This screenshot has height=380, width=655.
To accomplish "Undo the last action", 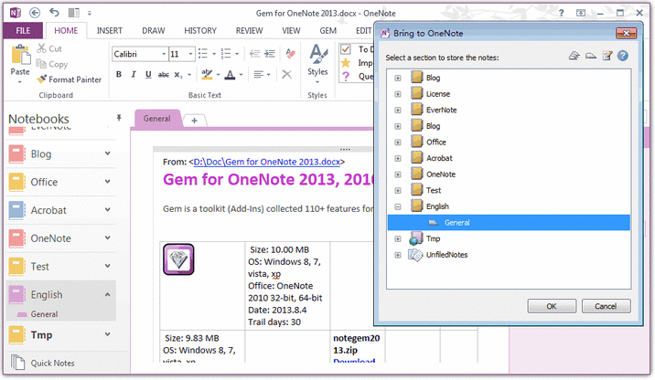I will [54, 13].
